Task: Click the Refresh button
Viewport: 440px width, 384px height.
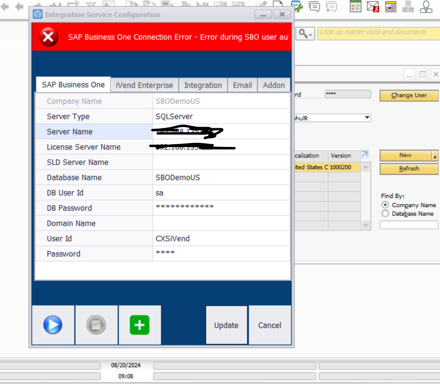Action: (x=409, y=169)
